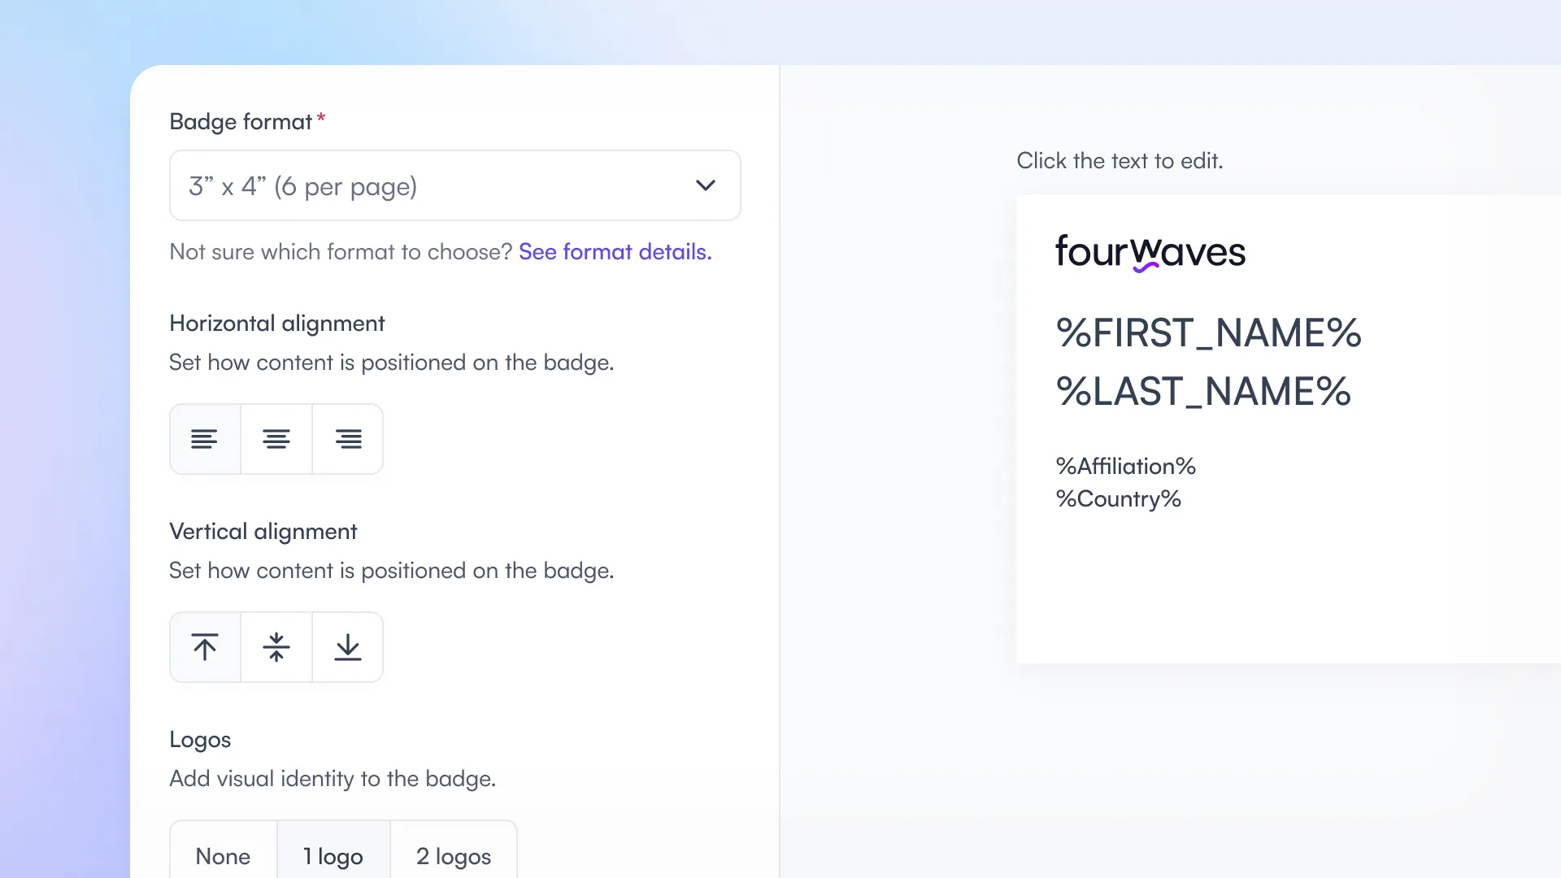This screenshot has width=1561, height=878.
Task: Align badge content to top
Action: tap(205, 647)
